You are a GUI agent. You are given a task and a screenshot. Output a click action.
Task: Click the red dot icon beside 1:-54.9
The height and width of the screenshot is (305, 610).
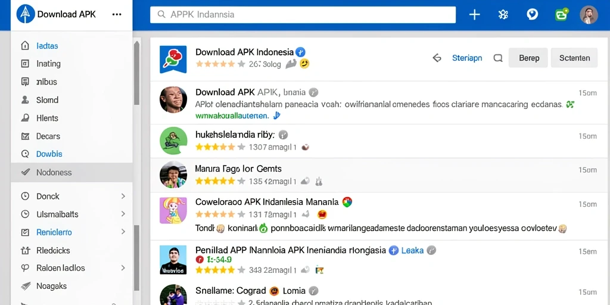coord(199,260)
